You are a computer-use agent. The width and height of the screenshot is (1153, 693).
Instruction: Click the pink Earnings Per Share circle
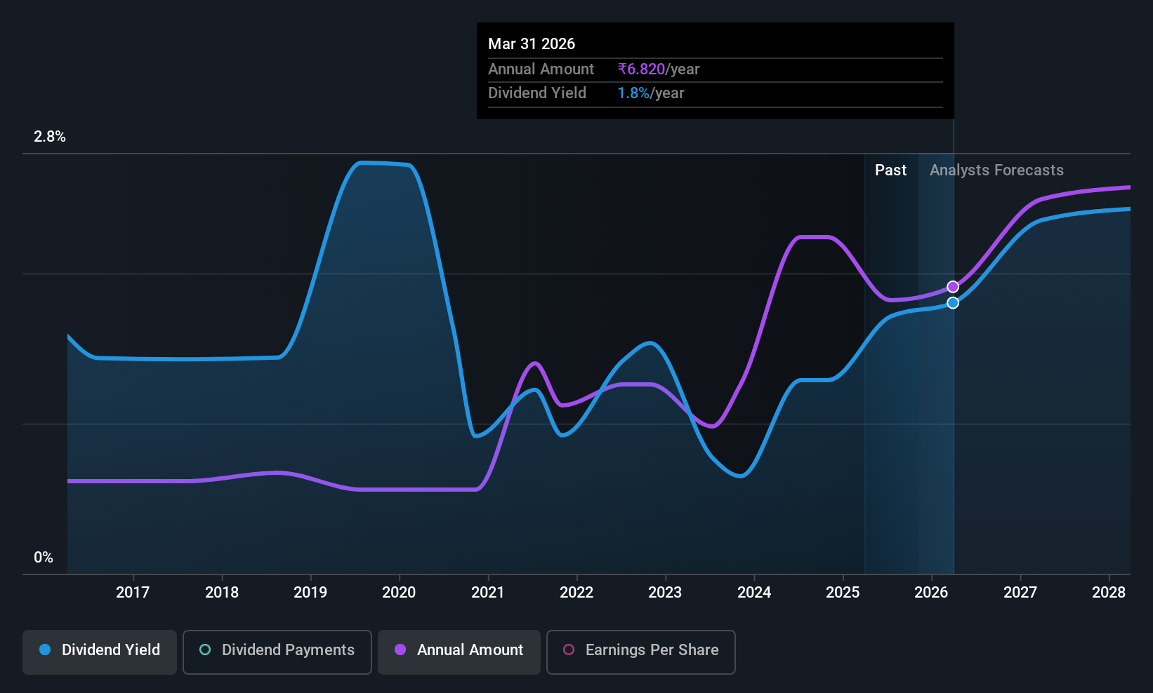(569, 650)
